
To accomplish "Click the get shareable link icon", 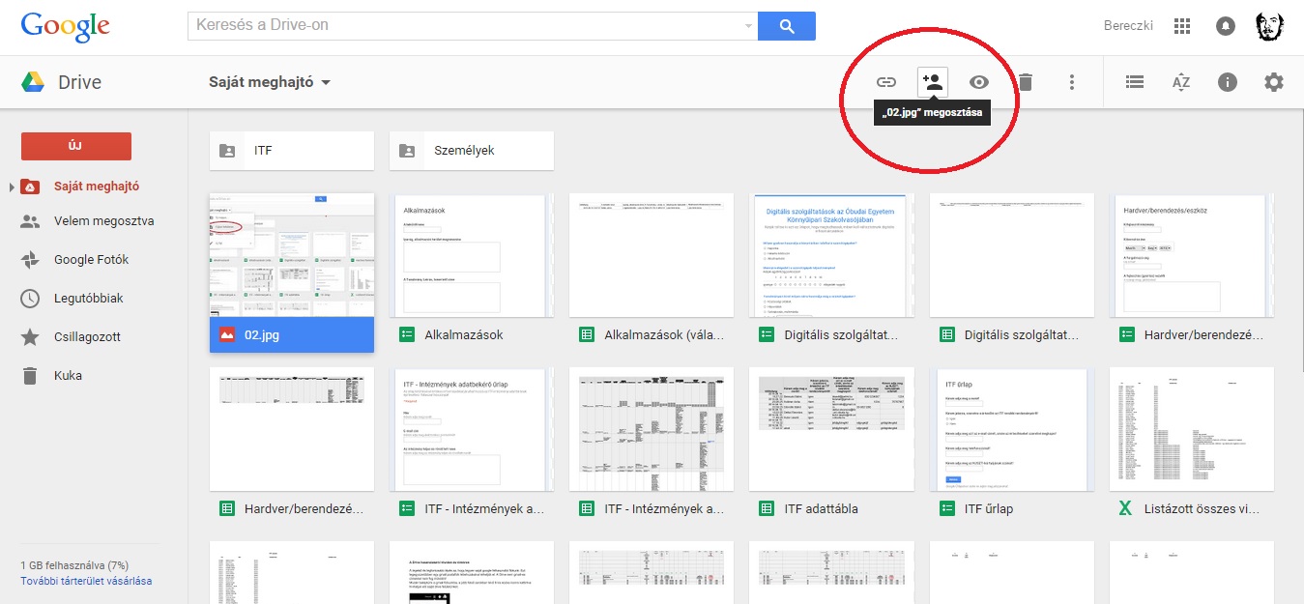I will click(x=886, y=82).
